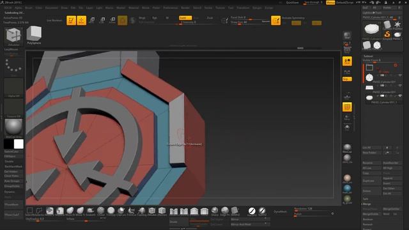Toggle the Transp transparency button
This screenshot has height=230, width=409.
pos(347,118)
